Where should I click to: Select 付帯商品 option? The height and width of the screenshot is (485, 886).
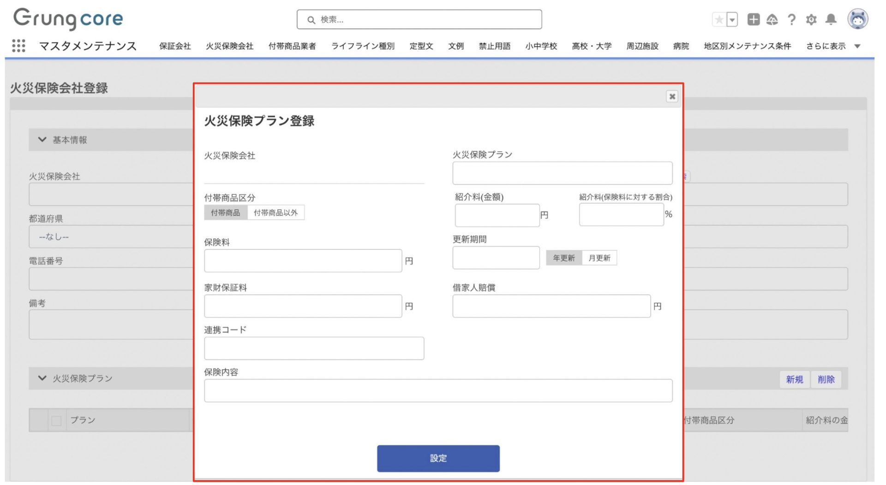(226, 213)
